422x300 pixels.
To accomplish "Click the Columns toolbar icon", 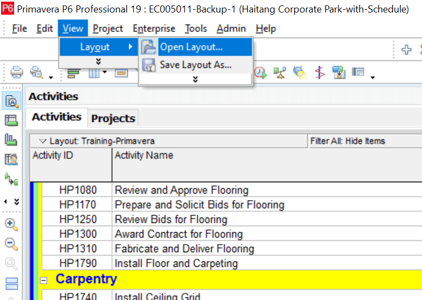I will click(94, 73).
